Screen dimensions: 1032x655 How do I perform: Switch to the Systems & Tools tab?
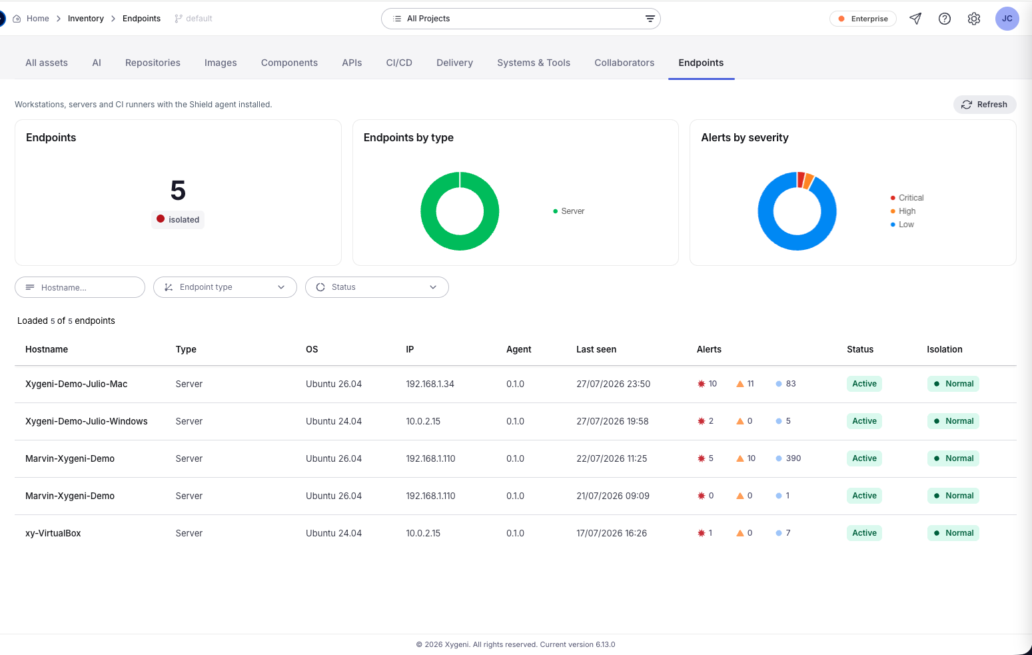click(534, 63)
